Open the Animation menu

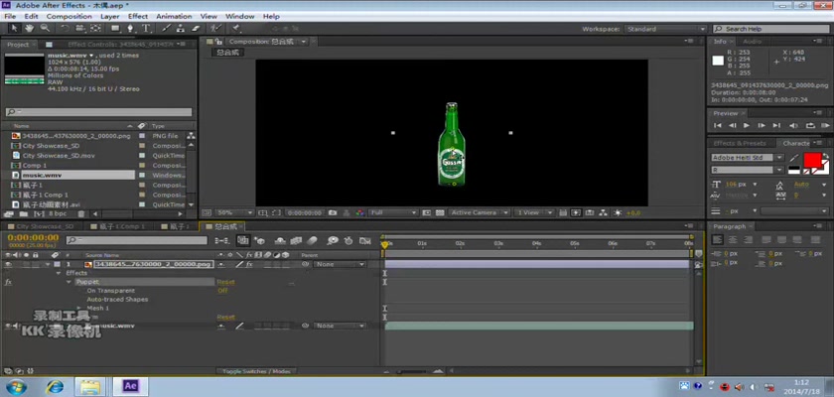coord(173,16)
